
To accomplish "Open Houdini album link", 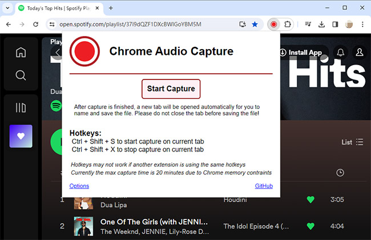I will (x=235, y=200).
